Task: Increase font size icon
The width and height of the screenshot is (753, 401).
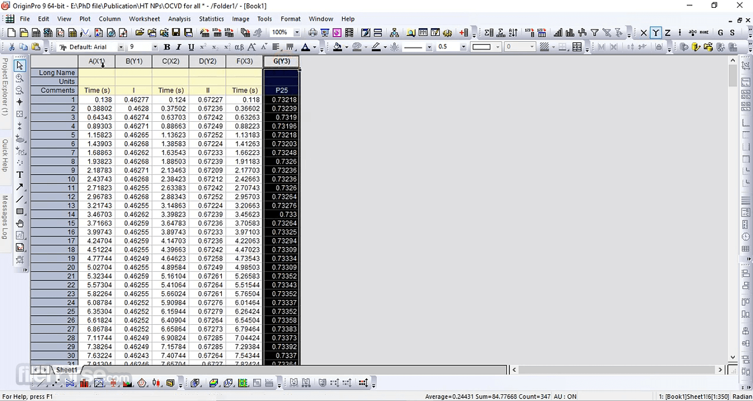Action: click(x=252, y=47)
